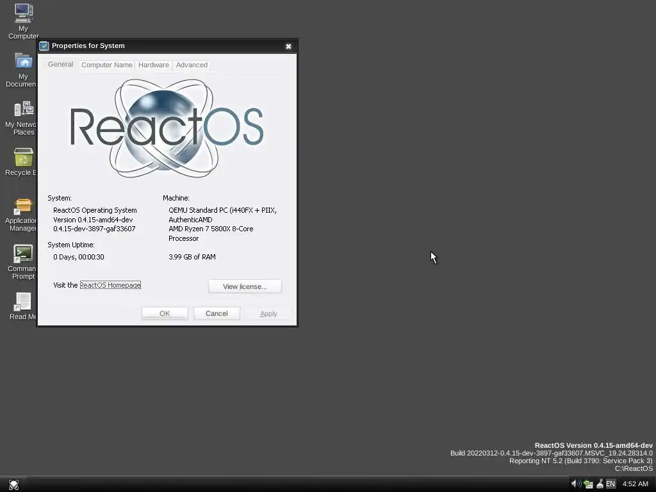Screen dimensions: 656x492
Task: Click the 'ReactOS Version 0.4.15-amd64-dev' desktop text
Action: tap(594, 446)
